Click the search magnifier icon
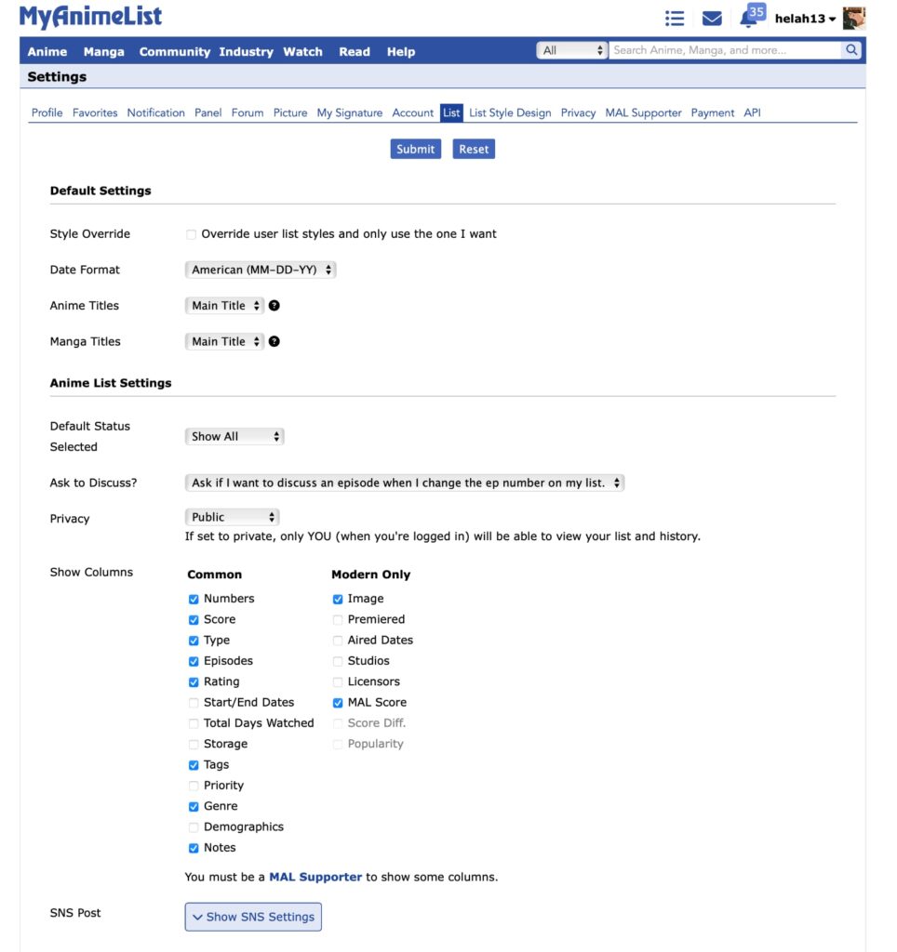Viewport: 897px width, 952px height. [851, 50]
